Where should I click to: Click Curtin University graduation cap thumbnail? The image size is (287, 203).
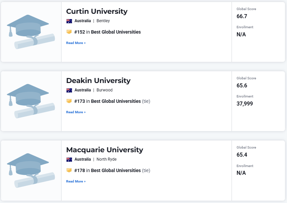31,32
